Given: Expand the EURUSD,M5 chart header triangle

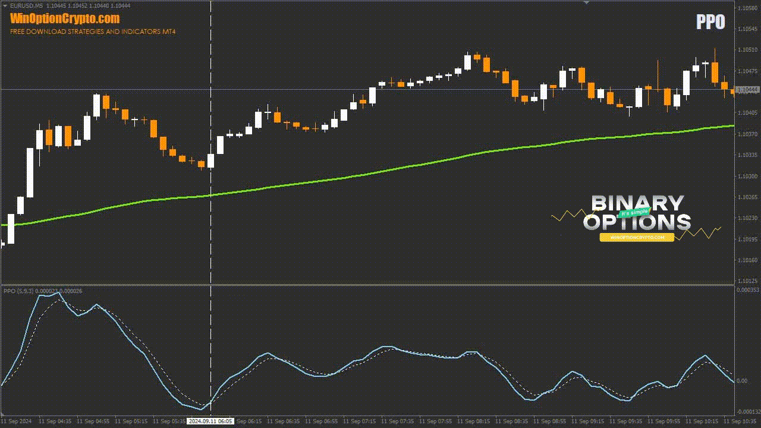Looking at the screenshot, I should [5, 5].
